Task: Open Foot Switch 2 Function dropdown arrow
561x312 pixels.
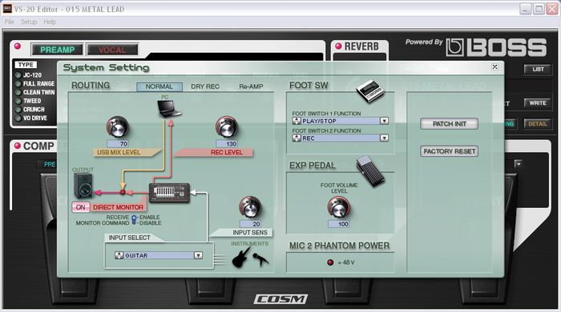Action: click(384, 138)
